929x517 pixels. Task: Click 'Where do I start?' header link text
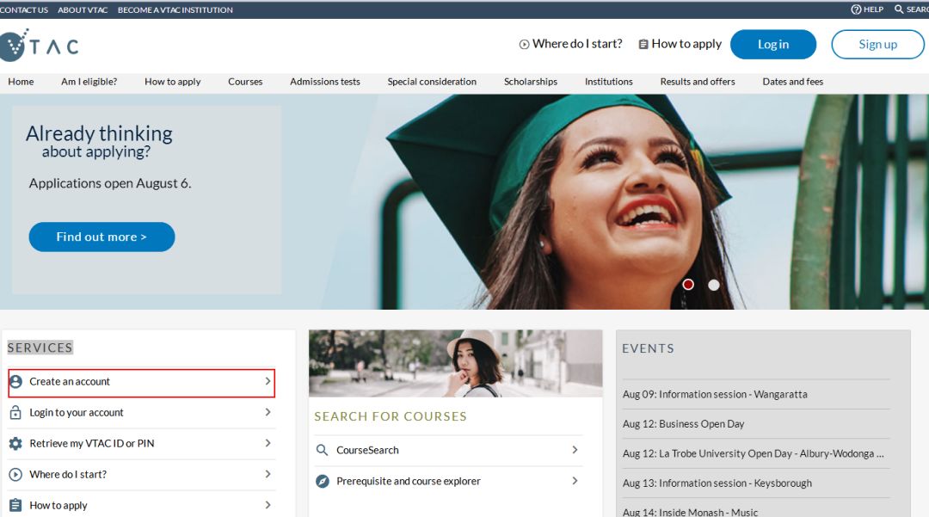[577, 44]
